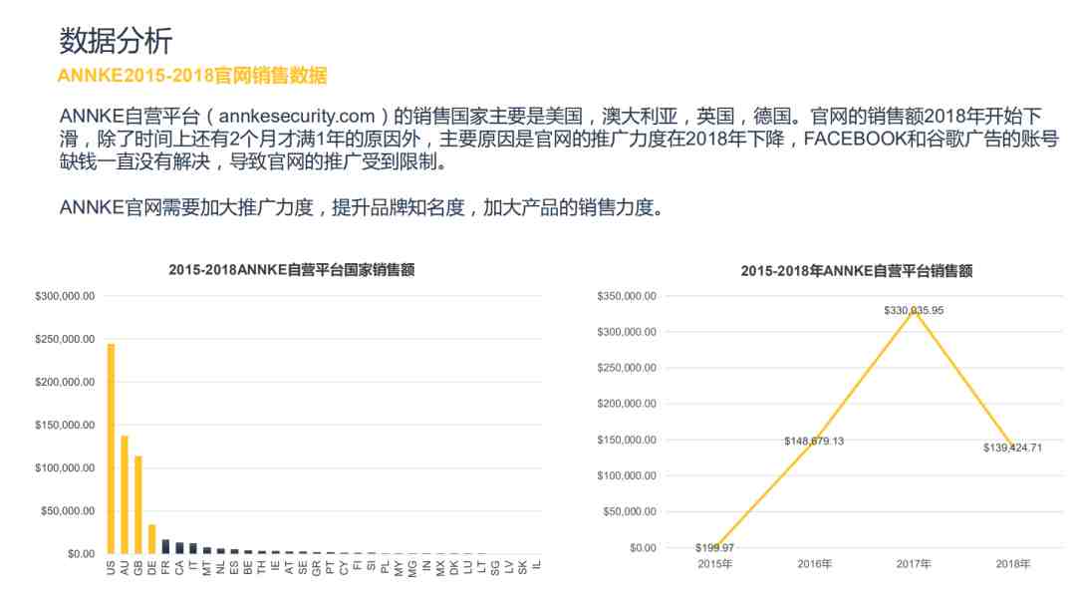Click the slide title 数据分析
Image resolution: width=1076 pixels, height=604 pixels.
pos(116,41)
